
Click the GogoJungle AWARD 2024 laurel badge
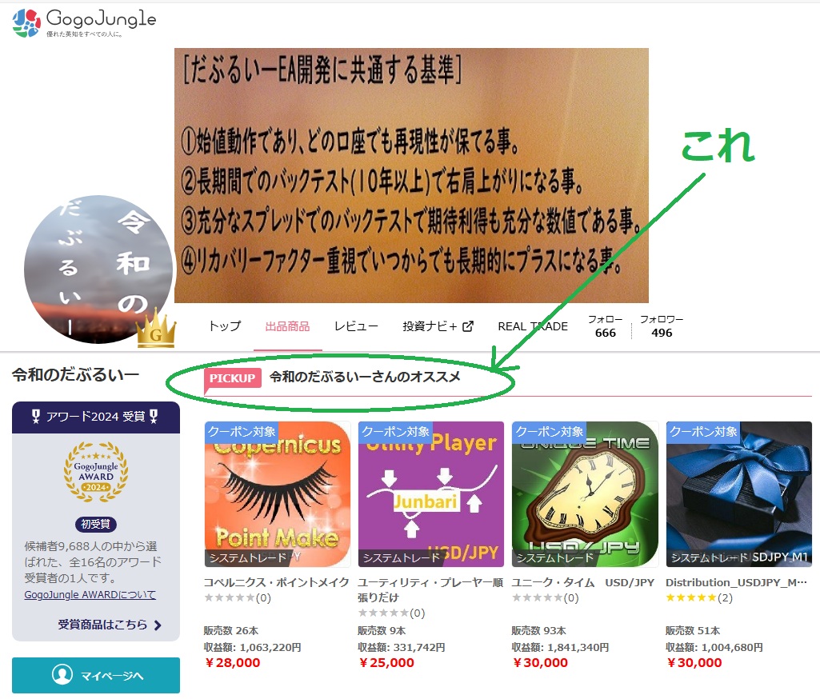(x=96, y=472)
